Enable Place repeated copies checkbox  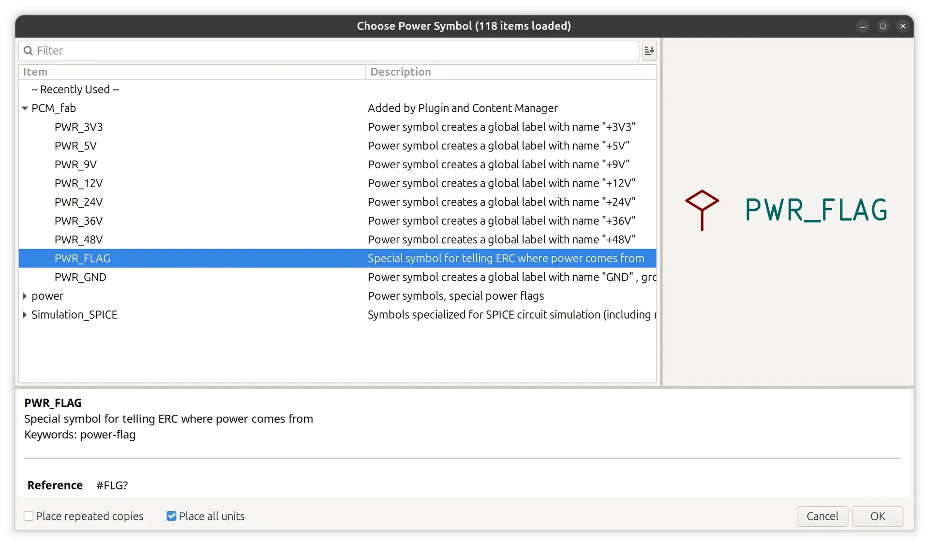(29, 516)
